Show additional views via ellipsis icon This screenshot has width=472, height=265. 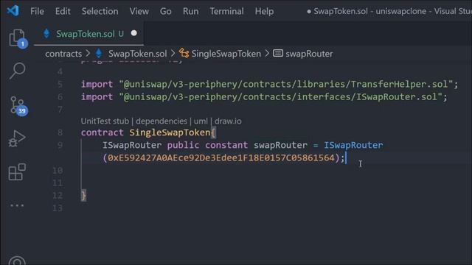(x=17, y=205)
